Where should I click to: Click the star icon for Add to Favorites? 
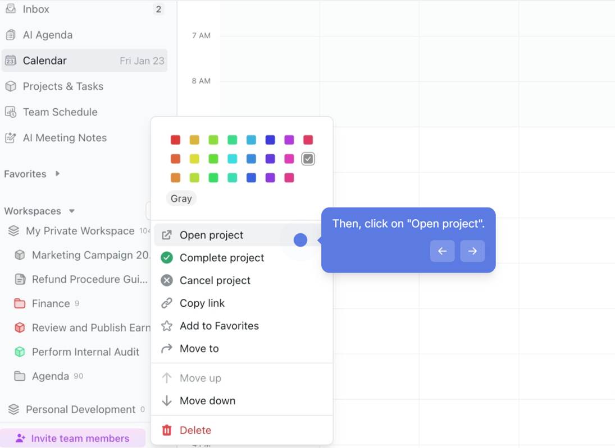click(167, 326)
